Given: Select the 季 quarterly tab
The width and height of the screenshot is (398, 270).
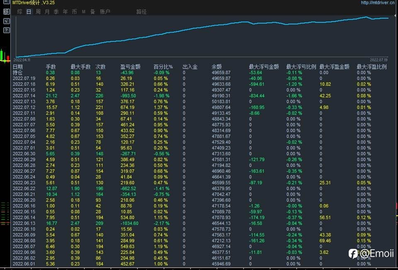Looking at the screenshot, I should (x=56, y=12).
